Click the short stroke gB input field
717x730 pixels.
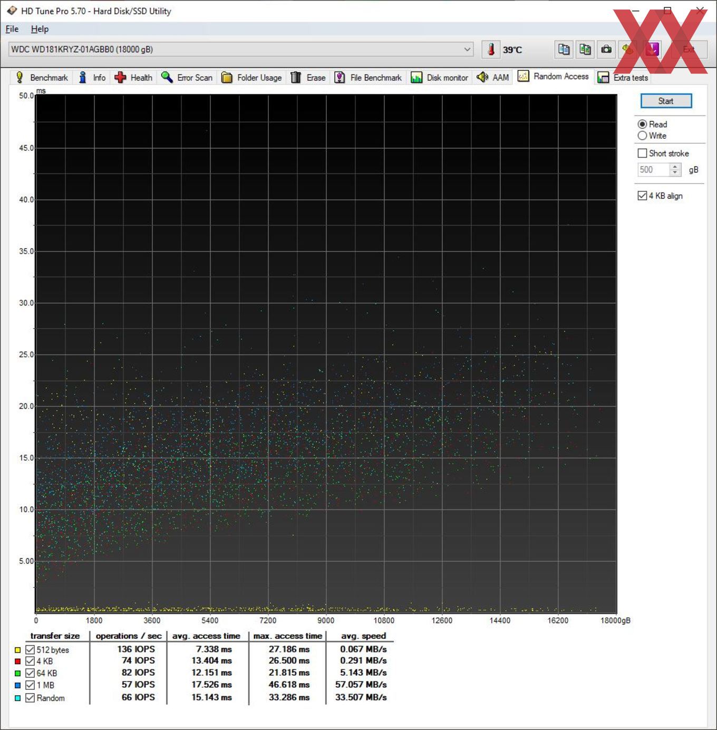coord(653,169)
